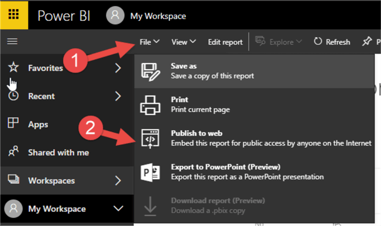Image resolution: width=381 pixels, height=226 pixels.
Task: Open the app launcher waffle icon
Action: click(x=14, y=15)
